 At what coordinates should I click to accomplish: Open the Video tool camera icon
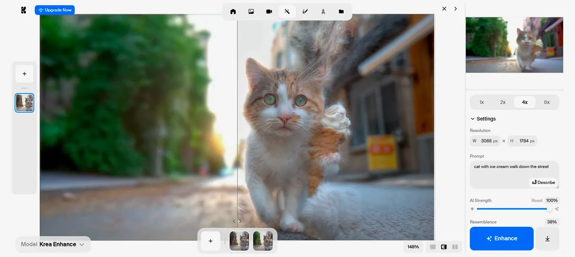click(x=269, y=12)
